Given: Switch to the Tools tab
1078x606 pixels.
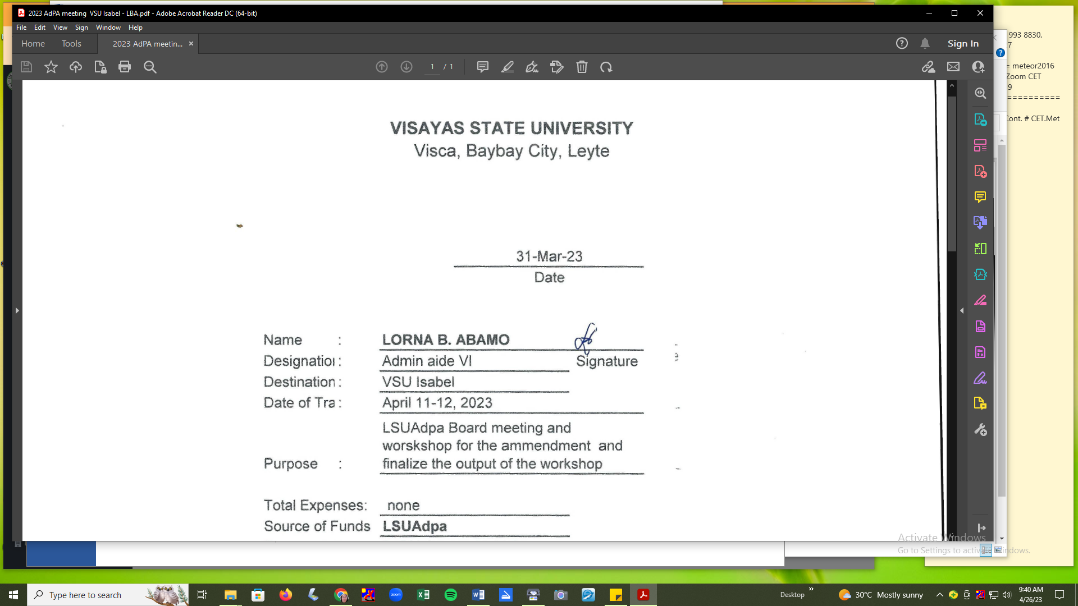Looking at the screenshot, I should click(71, 44).
